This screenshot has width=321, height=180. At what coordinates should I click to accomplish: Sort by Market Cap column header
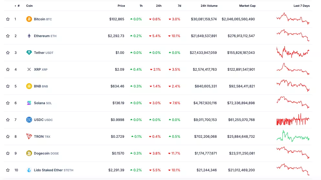pos(247,6)
